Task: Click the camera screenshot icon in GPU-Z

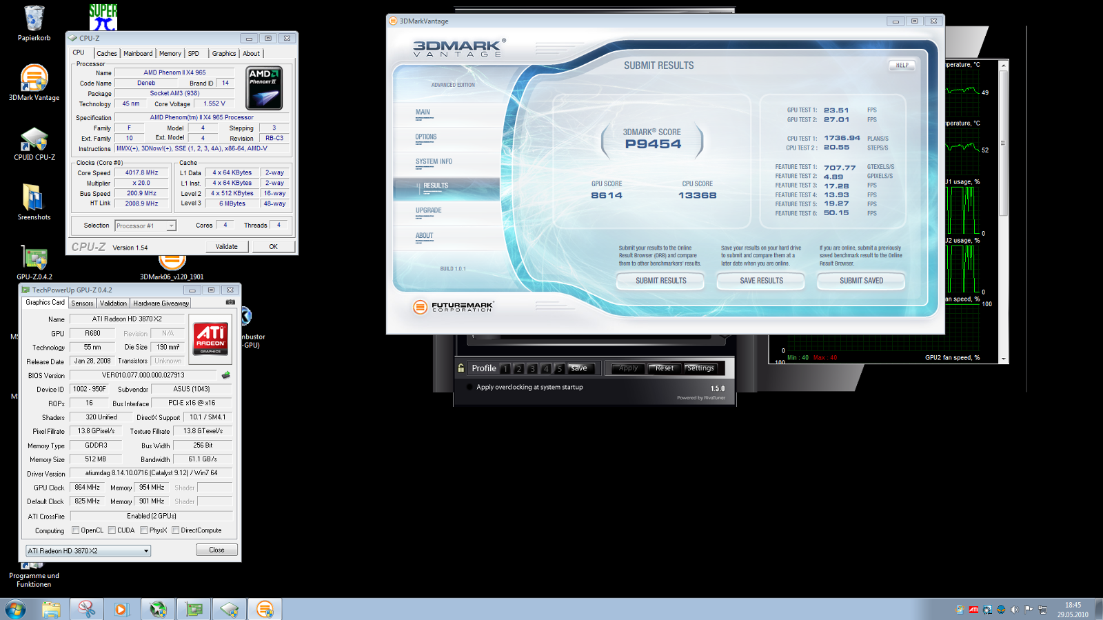Action: click(230, 302)
